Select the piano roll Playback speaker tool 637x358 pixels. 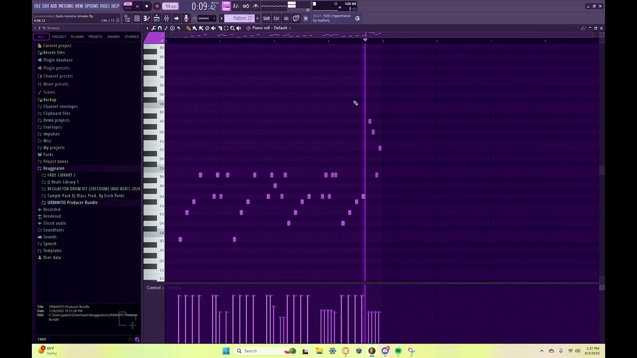pos(238,28)
